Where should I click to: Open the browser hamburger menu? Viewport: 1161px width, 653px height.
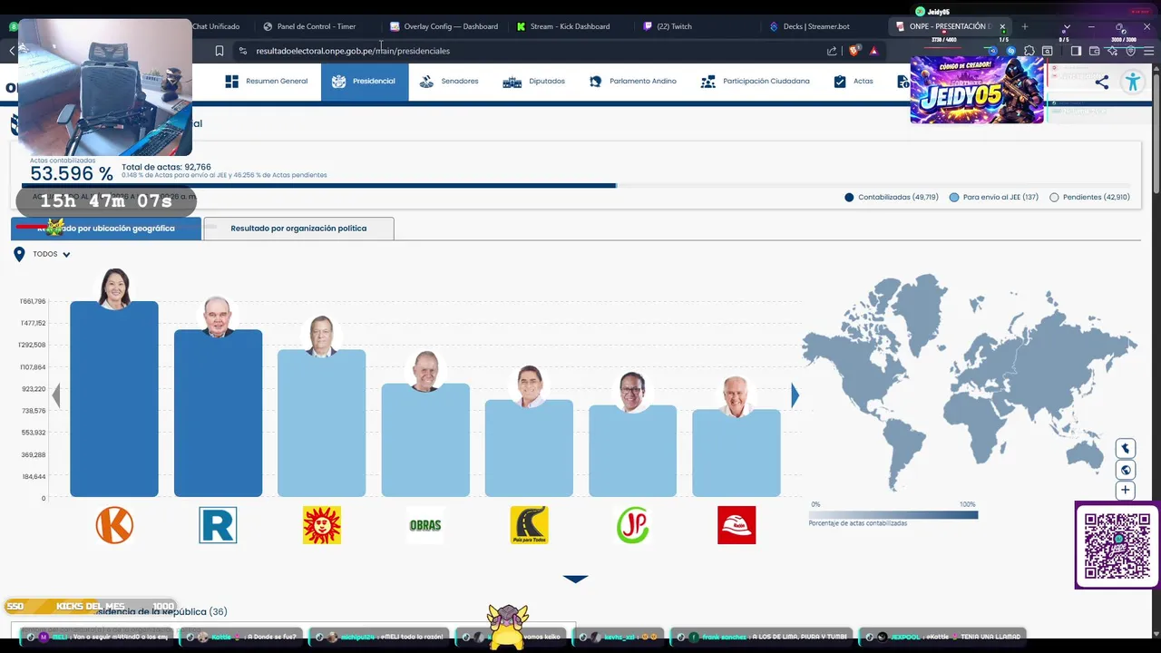[x=1149, y=51]
